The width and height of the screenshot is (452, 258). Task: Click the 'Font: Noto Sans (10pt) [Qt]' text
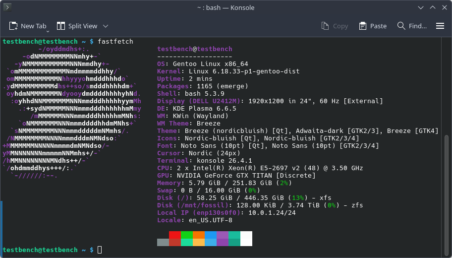click(x=211, y=146)
